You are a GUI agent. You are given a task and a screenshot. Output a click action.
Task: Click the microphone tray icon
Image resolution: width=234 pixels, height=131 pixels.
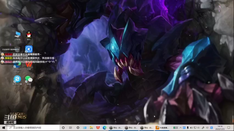188,128
